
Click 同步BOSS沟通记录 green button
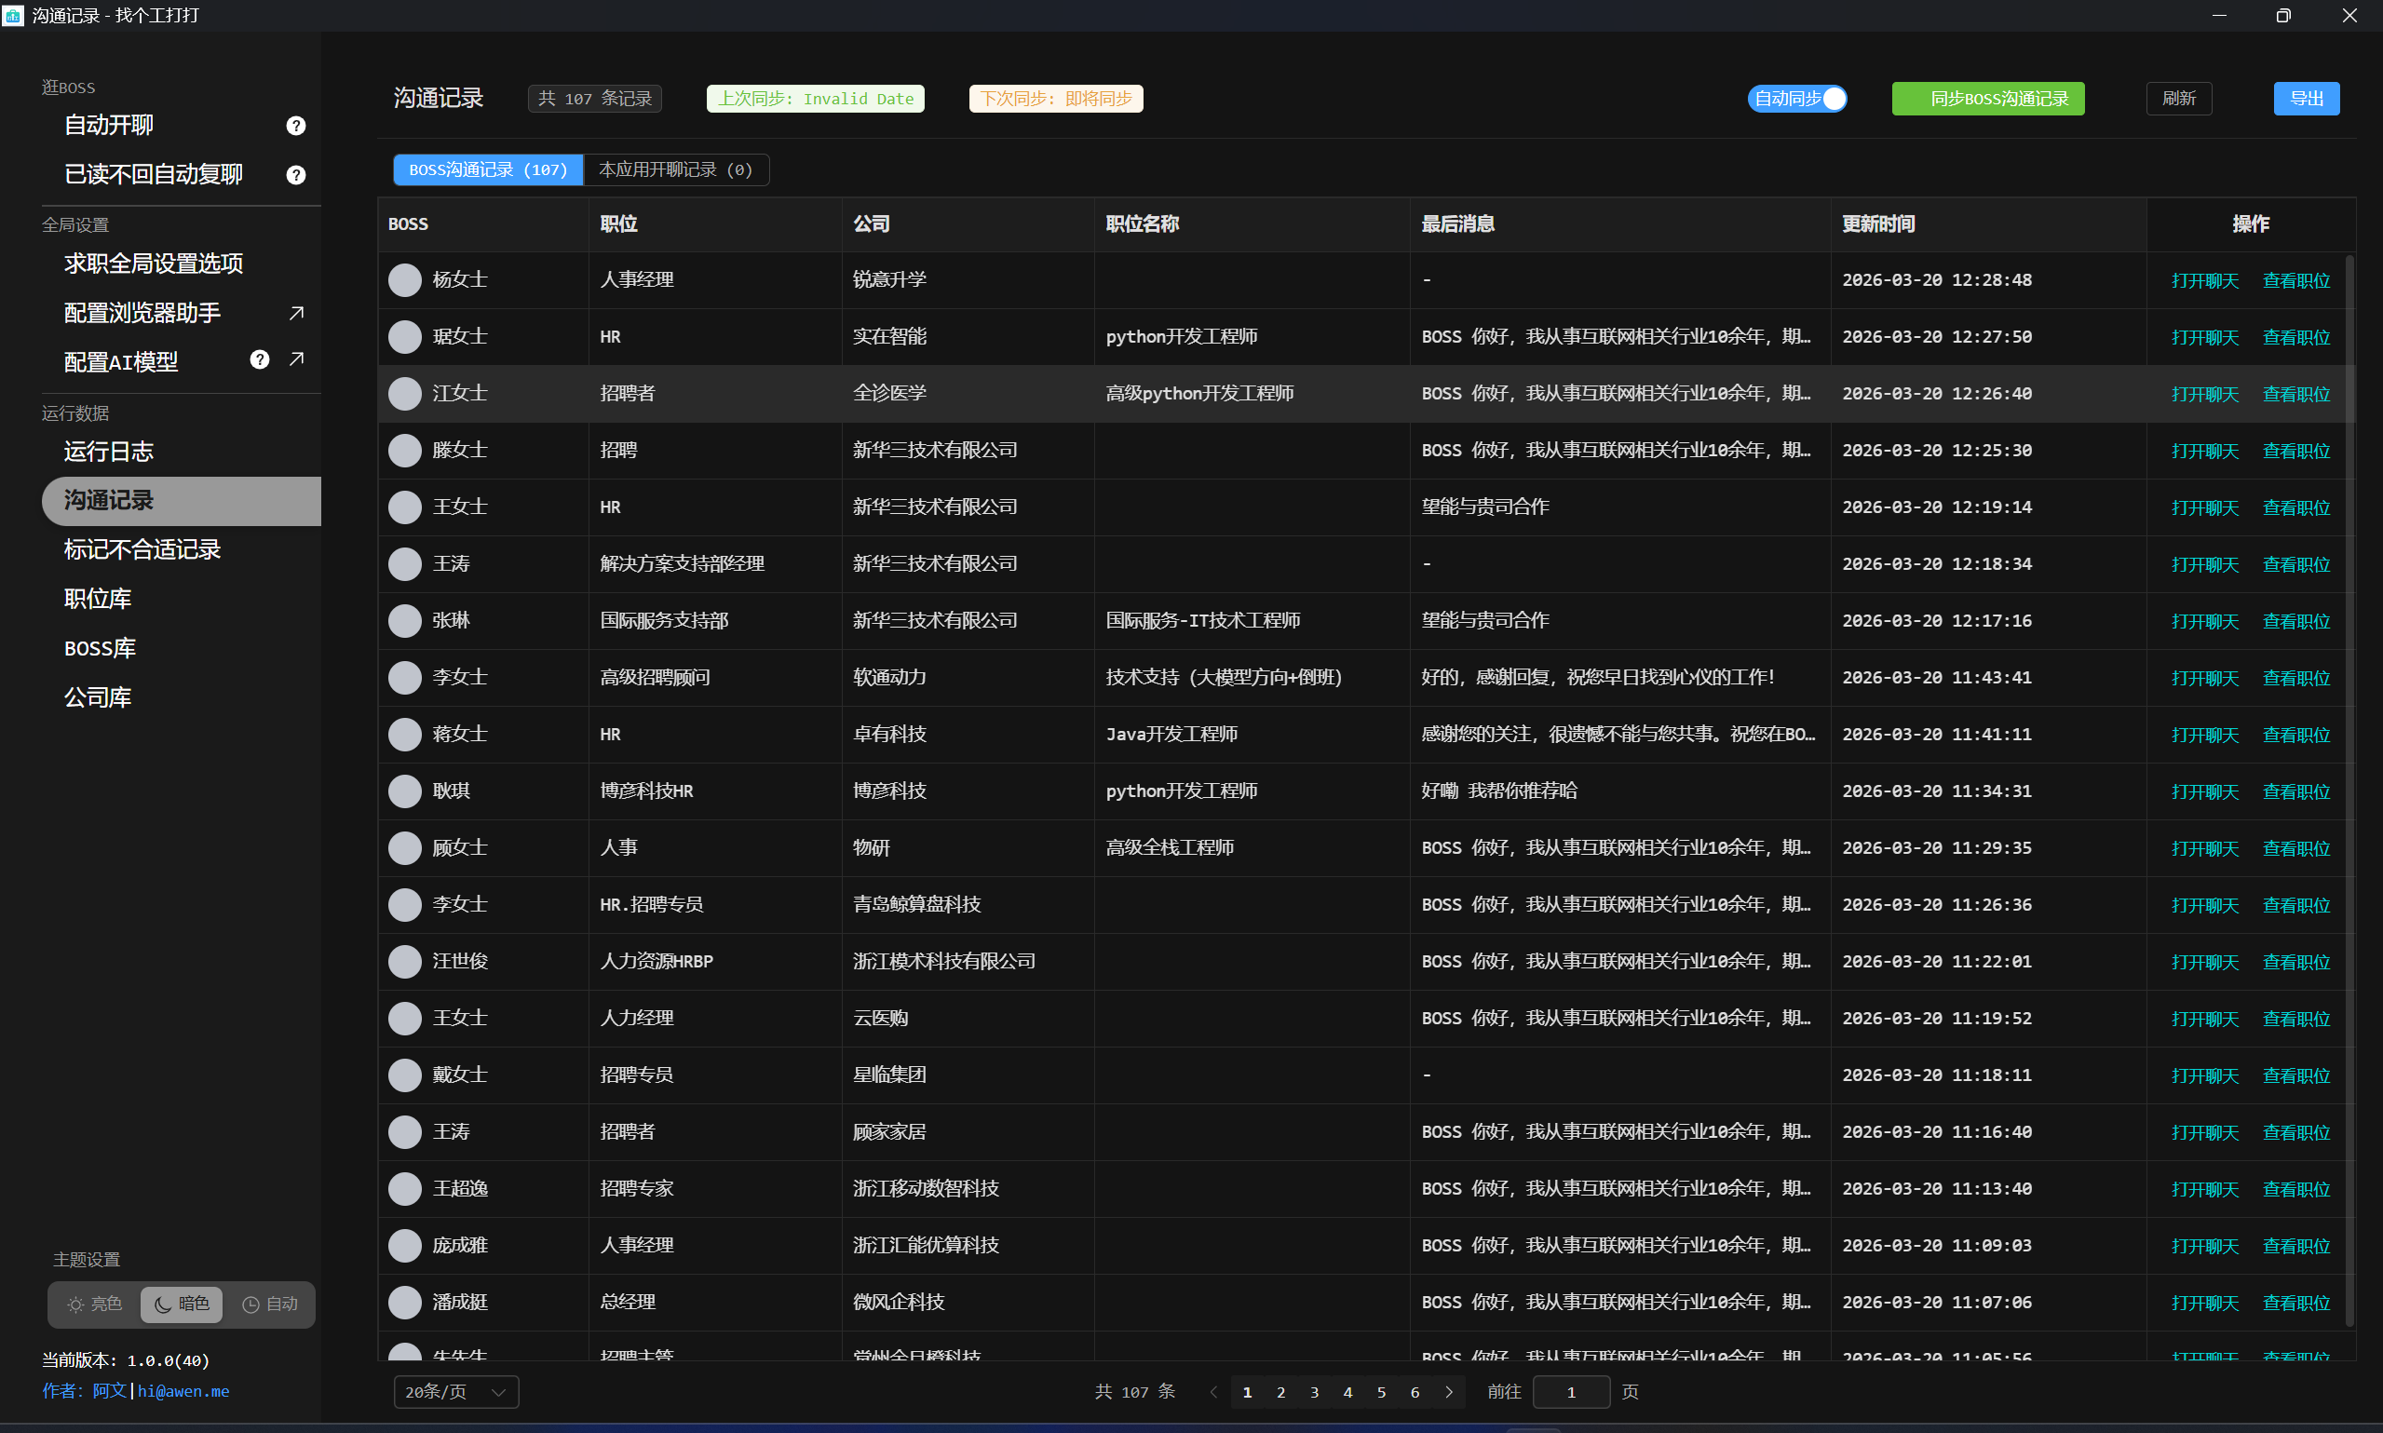(1987, 99)
